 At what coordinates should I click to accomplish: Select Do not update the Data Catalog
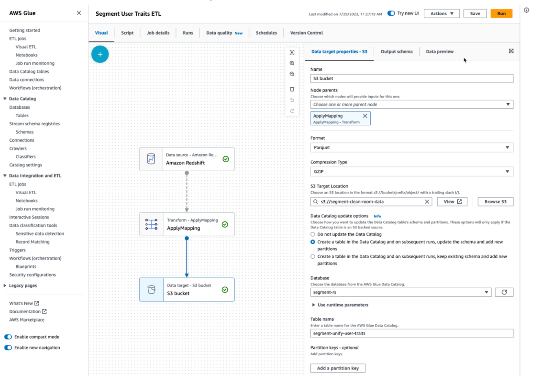[313, 234]
